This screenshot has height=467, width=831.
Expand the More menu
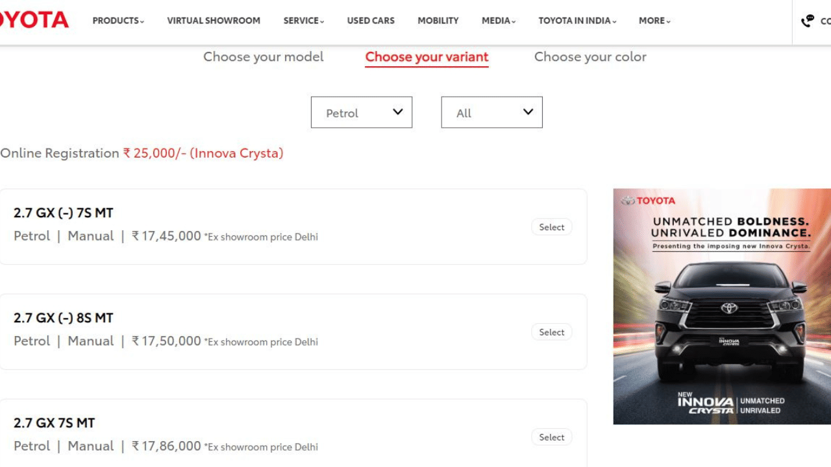point(654,21)
